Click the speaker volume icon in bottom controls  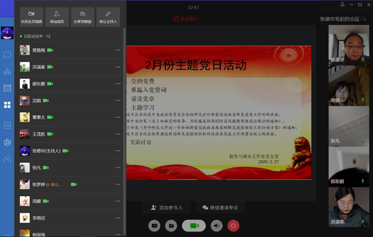217,226
